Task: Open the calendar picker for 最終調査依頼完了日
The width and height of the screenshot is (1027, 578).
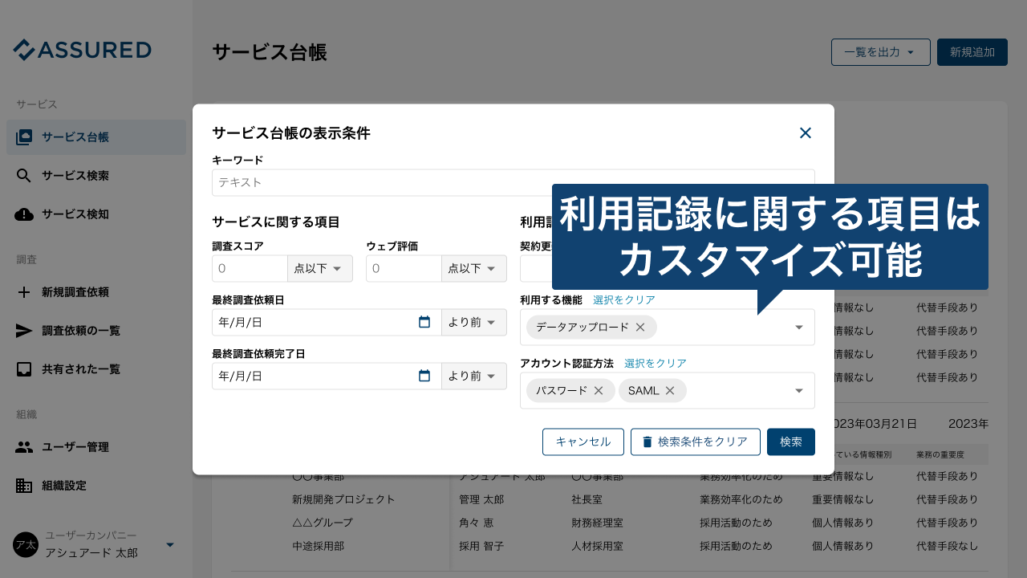Action: pyautogui.click(x=424, y=376)
